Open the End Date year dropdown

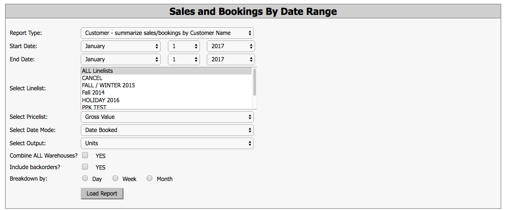231,59
